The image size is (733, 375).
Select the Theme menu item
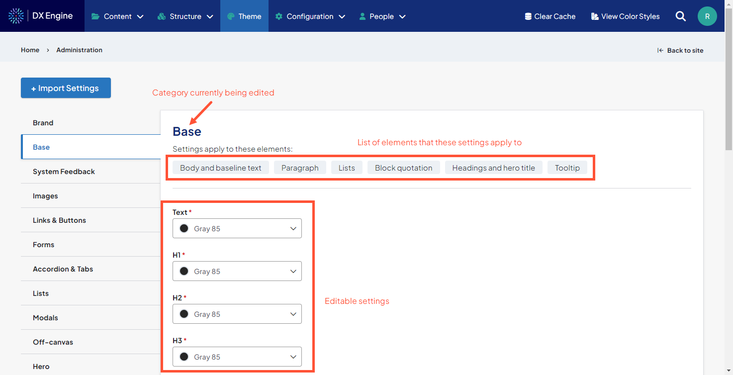pos(244,16)
